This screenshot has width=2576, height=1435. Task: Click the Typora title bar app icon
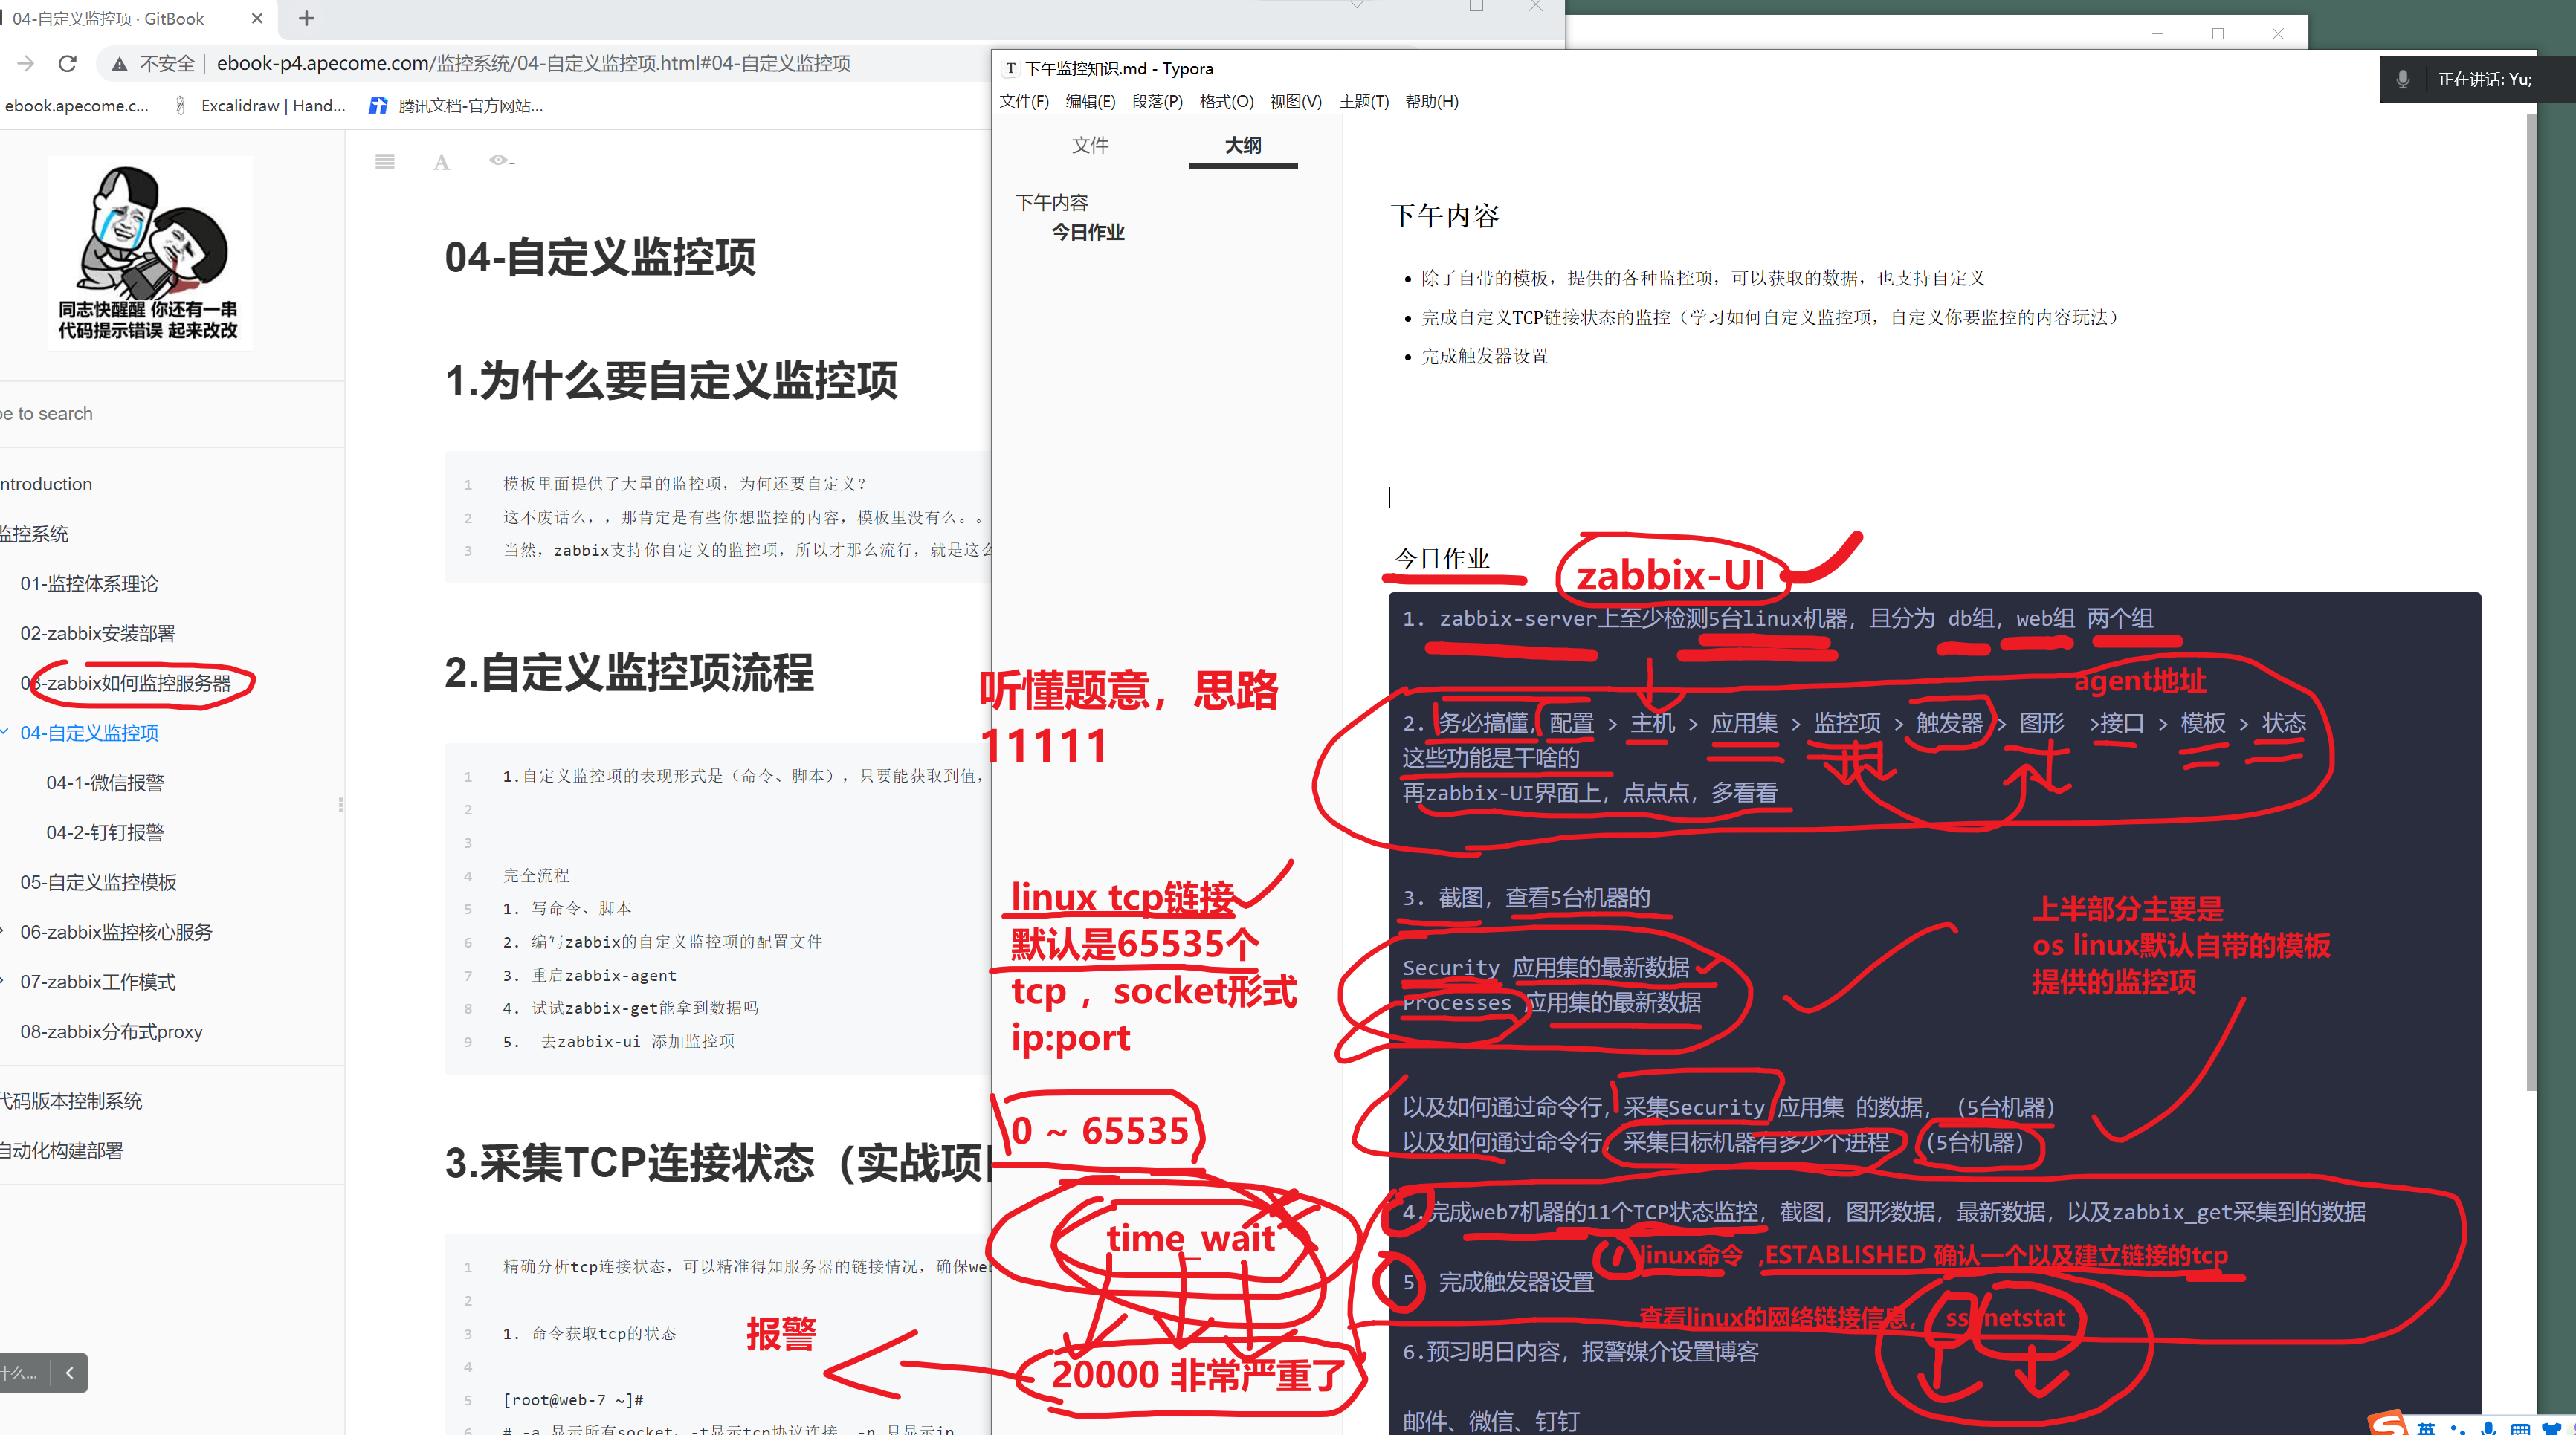tap(1011, 68)
